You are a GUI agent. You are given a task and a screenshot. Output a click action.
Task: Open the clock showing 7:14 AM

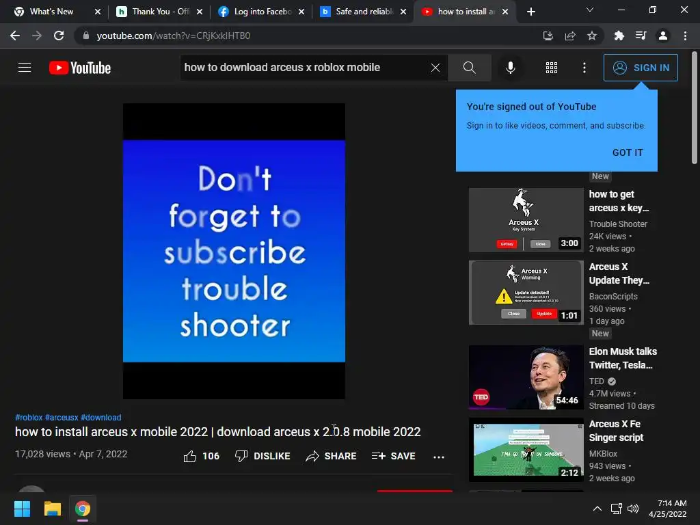[x=667, y=509]
